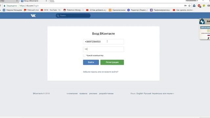
Task: Click the Войти button
Action: tap(91, 62)
